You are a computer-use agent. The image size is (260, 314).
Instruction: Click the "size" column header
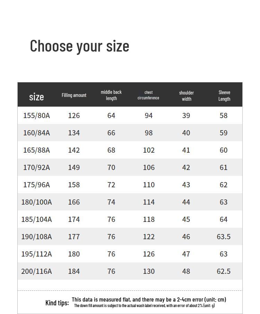(36, 97)
